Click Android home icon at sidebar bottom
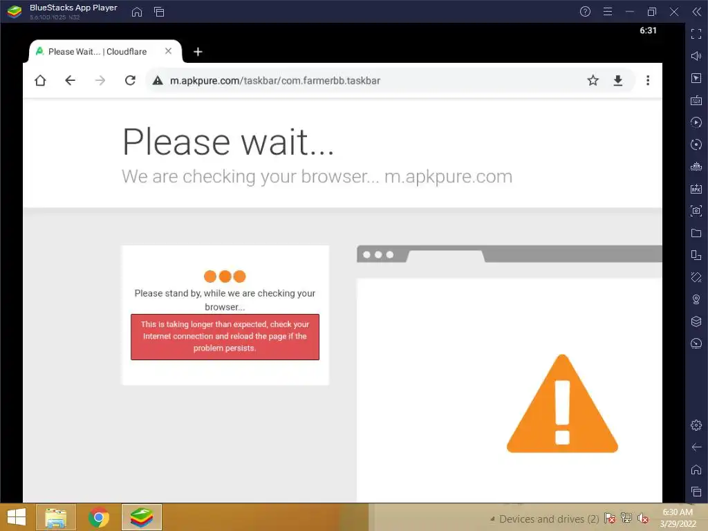Viewport: 708px width, 531px height. (696, 469)
